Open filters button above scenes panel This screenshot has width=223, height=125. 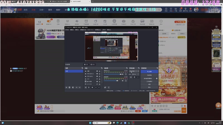pos(93,64)
